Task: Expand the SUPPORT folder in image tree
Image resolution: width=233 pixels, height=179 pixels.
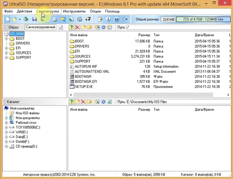Action: click(x=6, y=58)
